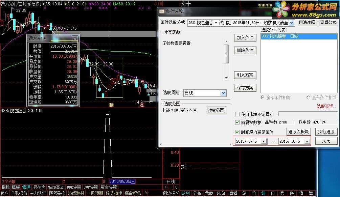The image size is (340, 197).
Task: Click the 执行选股 button
Action: coord(326,132)
